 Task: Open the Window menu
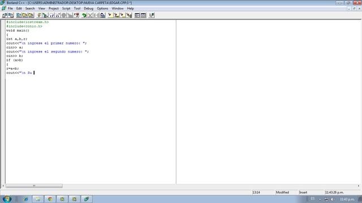pyautogui.click(x=118, y=8)
